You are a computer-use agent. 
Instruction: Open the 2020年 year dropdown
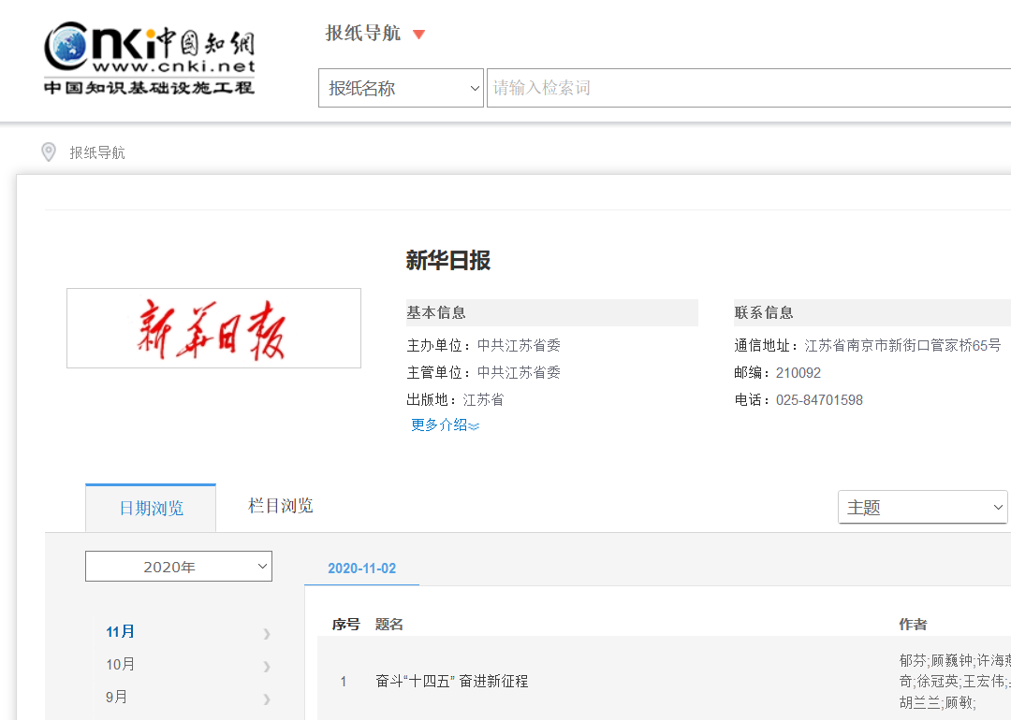pos(179,567)
